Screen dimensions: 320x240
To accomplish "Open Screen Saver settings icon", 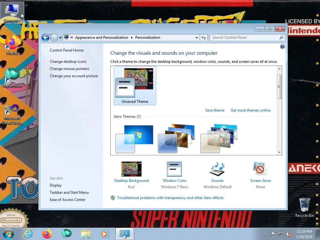I will coord(260,169).
